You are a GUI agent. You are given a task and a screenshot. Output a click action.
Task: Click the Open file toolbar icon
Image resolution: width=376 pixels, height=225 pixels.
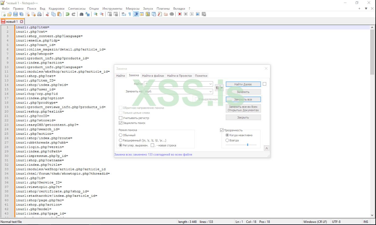(9, 14)
